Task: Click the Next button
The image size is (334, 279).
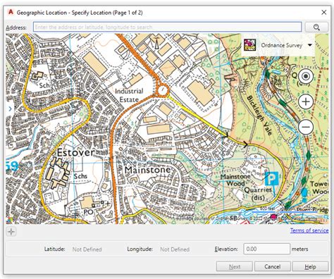Action: click(234, 267)
